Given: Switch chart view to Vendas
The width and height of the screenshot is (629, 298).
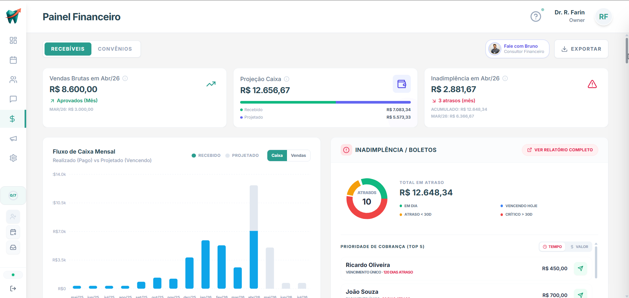Looking at the screenshot, I should (298, 156).
